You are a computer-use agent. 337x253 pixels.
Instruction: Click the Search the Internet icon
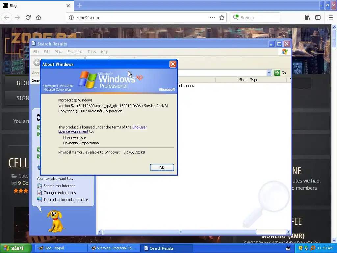tap(39, 186)
